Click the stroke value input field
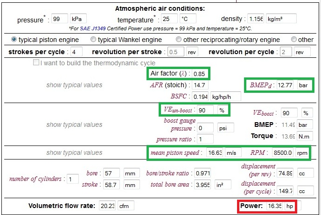The image size is (321, 215). click(x=111, y=184)
